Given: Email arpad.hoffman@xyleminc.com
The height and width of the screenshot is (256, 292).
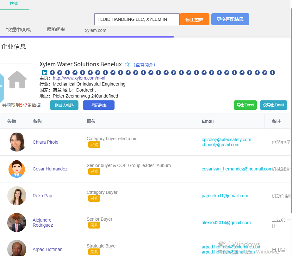Looking at the screenshot, I should (232, 247).
